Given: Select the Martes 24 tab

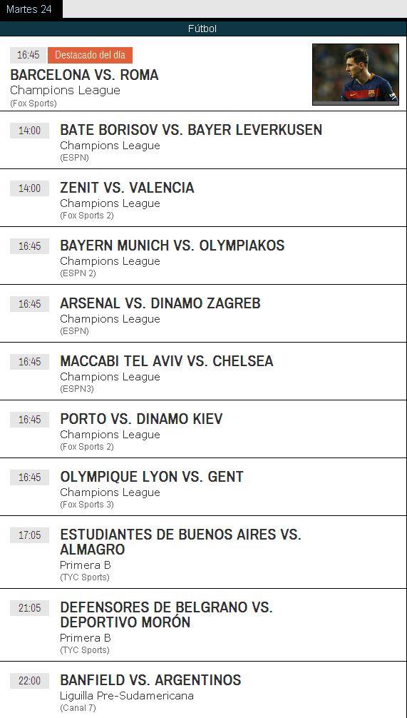Looking at the screenshot, I should 31,9.
